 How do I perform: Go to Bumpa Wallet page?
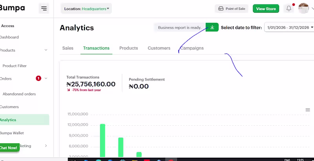click(12, 133)
